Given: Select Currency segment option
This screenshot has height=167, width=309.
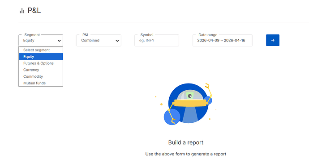Looking at the screenshot, I should coord(41,70).
